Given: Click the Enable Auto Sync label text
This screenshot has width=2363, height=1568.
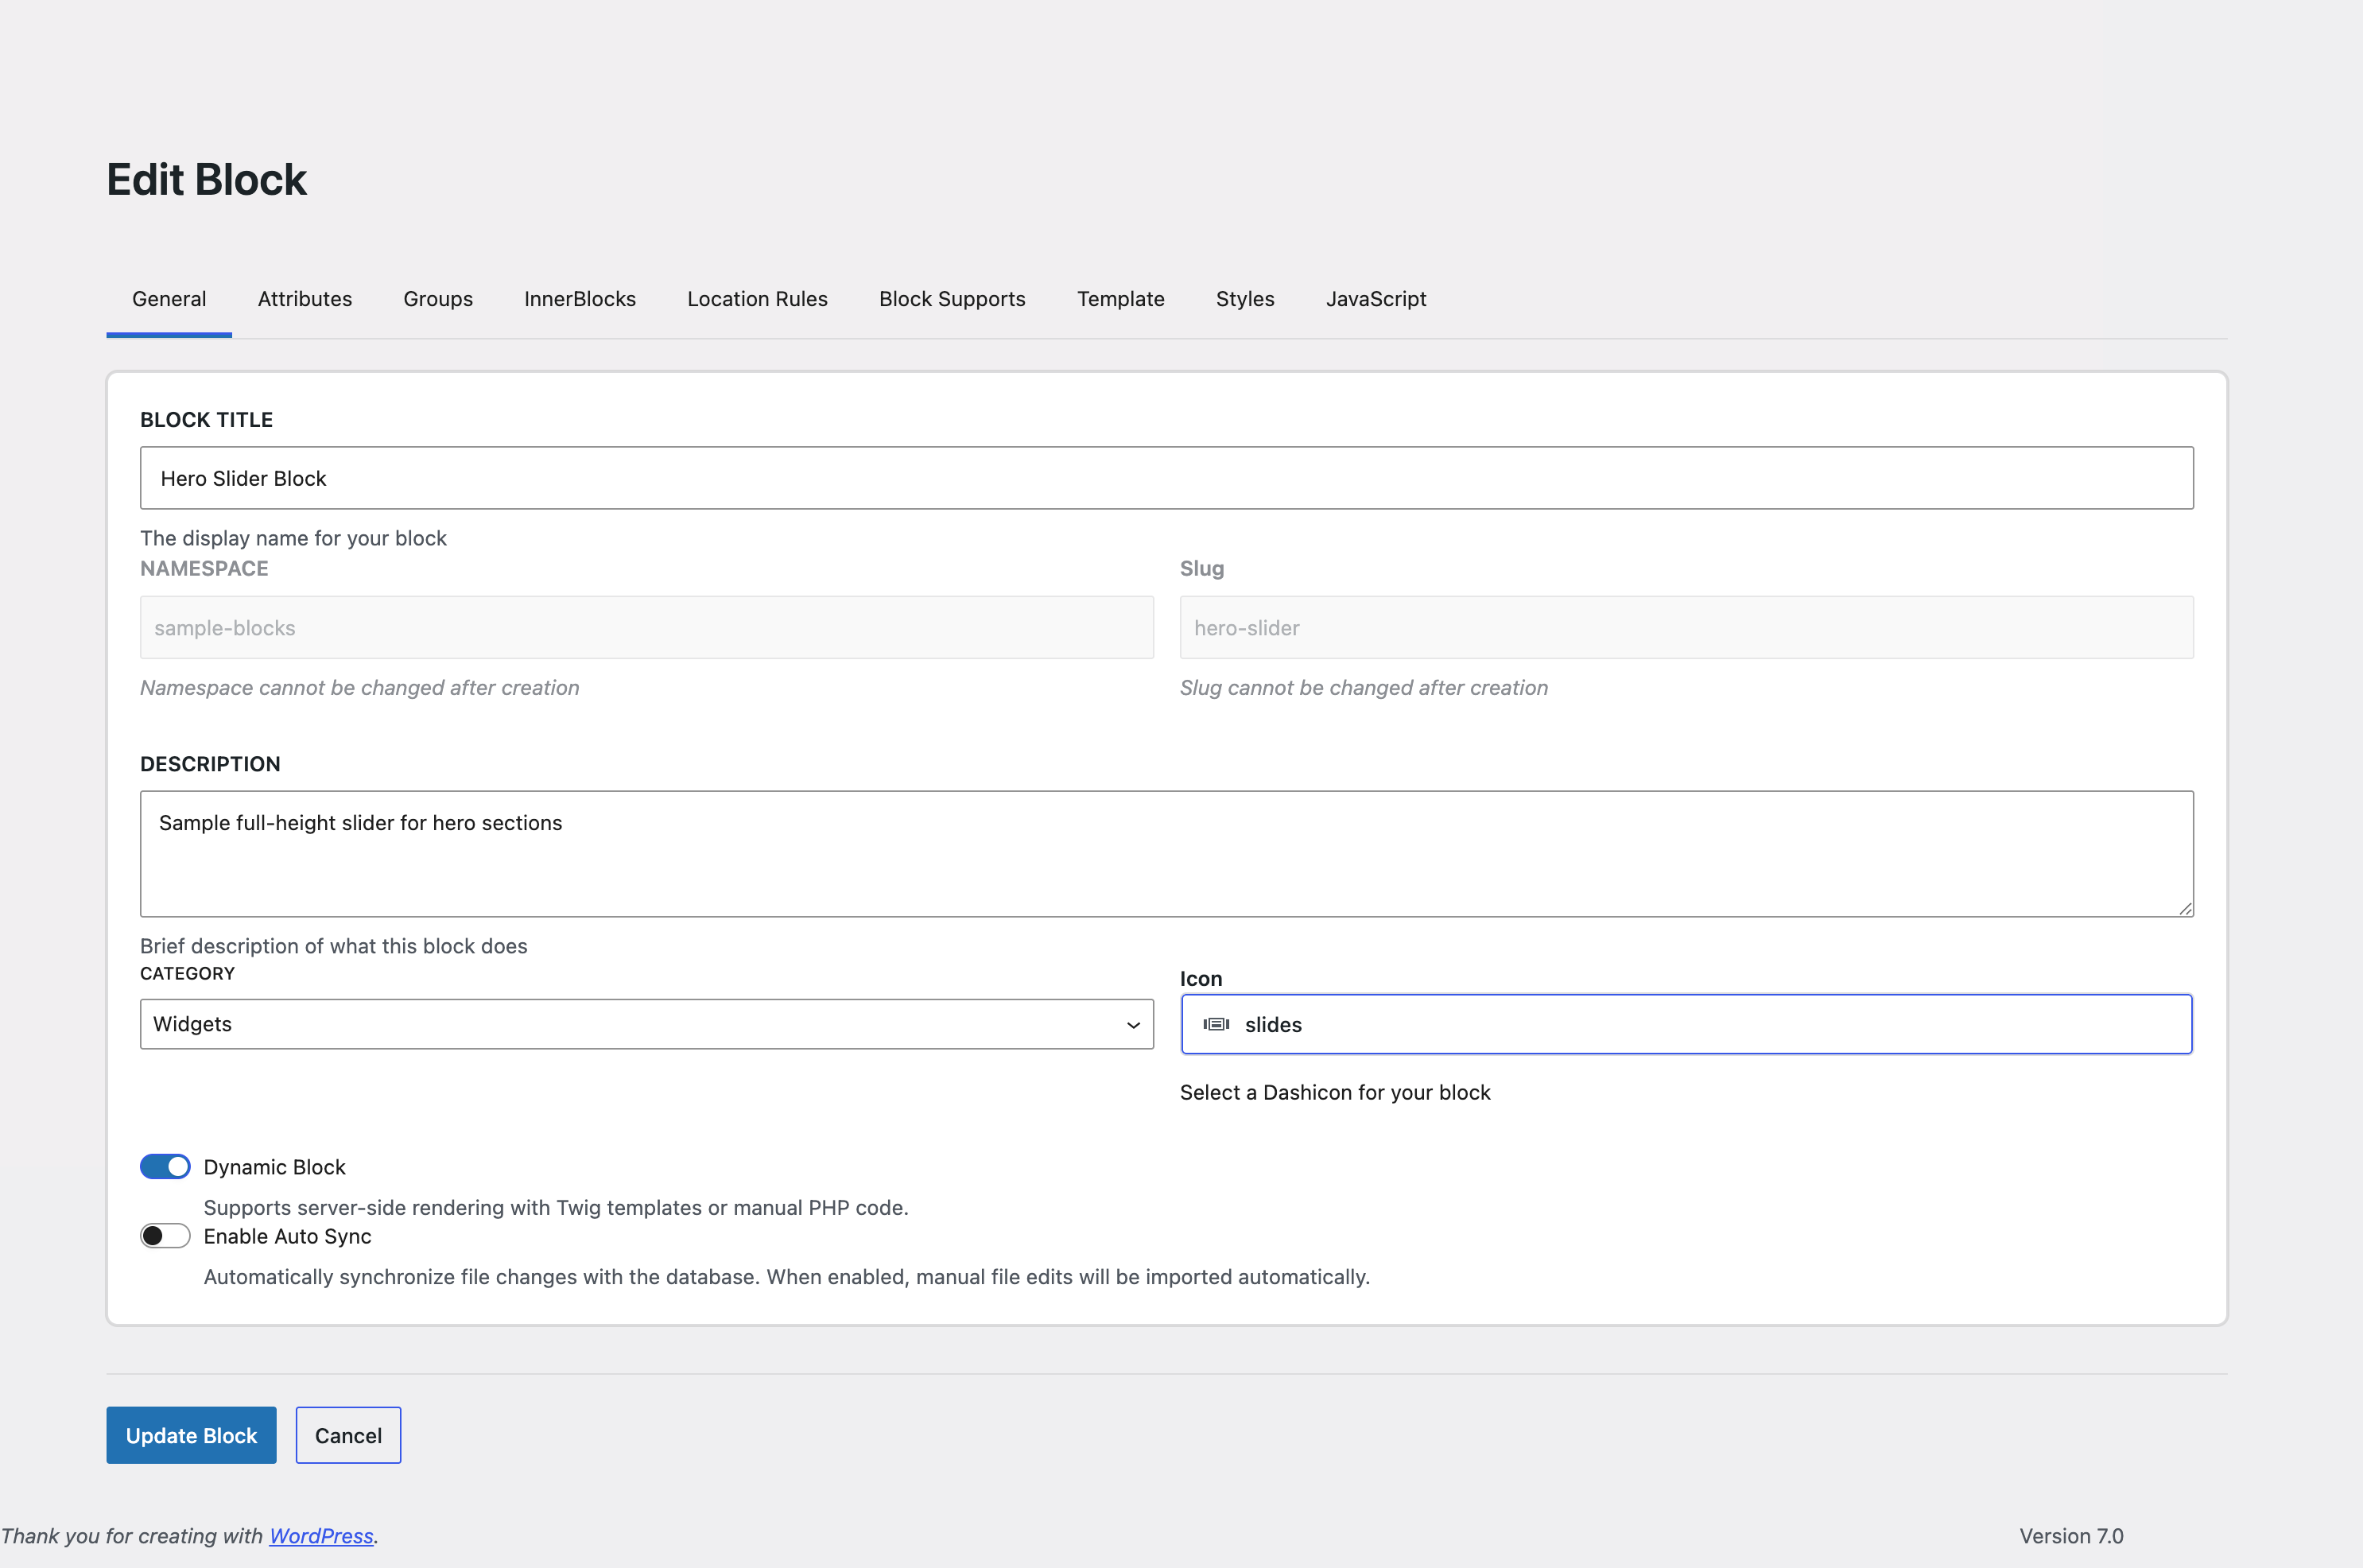Looking at the screenshot, I should pyautogui.click(x=287, y=1236).
